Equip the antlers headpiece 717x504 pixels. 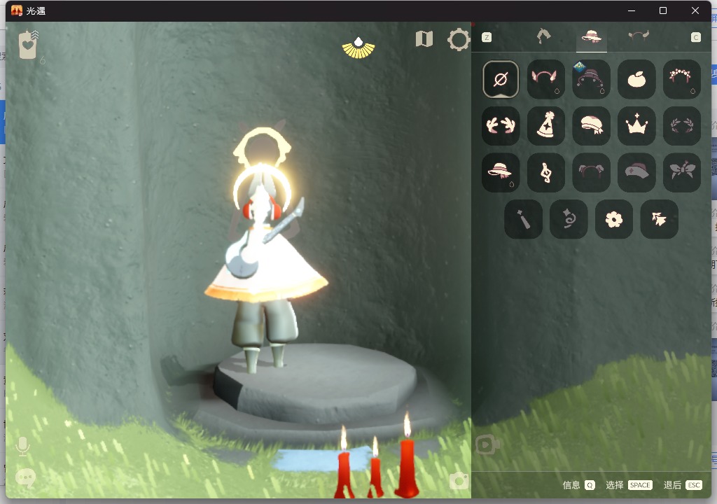coord(500,126)
